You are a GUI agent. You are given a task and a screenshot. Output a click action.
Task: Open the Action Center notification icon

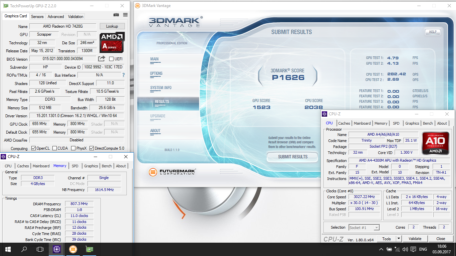(x=413, y=249)
